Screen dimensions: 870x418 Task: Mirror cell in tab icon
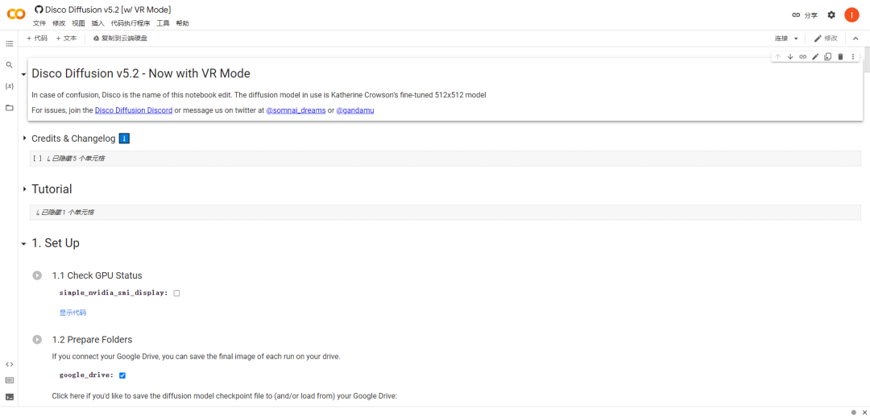tap(828, 56)
